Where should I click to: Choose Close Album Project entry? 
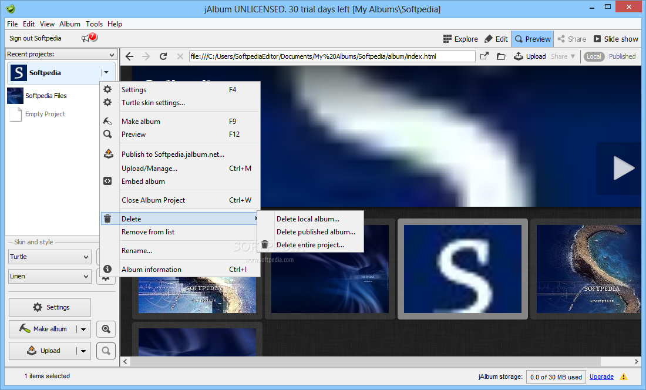click(180, 200)
